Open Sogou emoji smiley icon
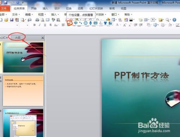180x137 pixels. point(86,23)
